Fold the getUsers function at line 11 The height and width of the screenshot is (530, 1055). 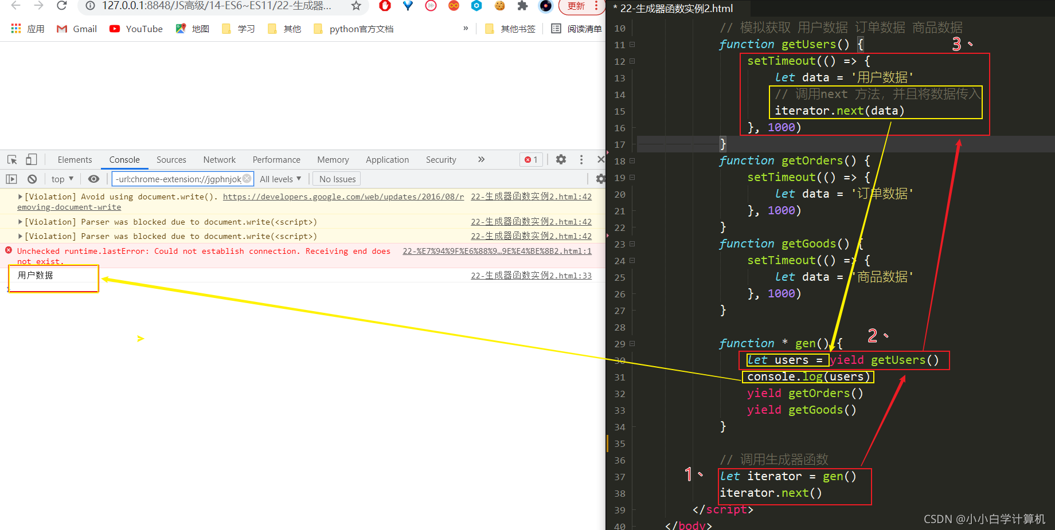click(632, 44)
